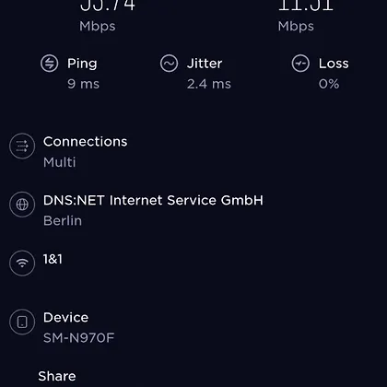The width and height of the screenshot is (387, 387).
Task: Click the Share button
Action: pyautogui.click(x=57, y=376)
